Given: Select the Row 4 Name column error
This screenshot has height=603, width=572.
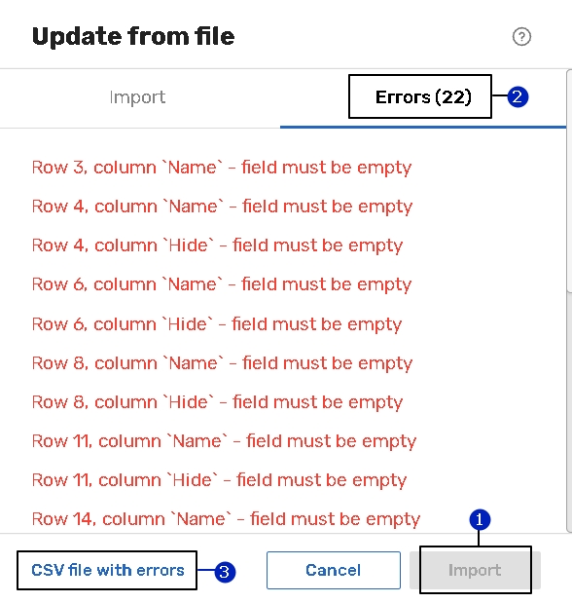Looking at the screenshot, I should tap(222, 207).
